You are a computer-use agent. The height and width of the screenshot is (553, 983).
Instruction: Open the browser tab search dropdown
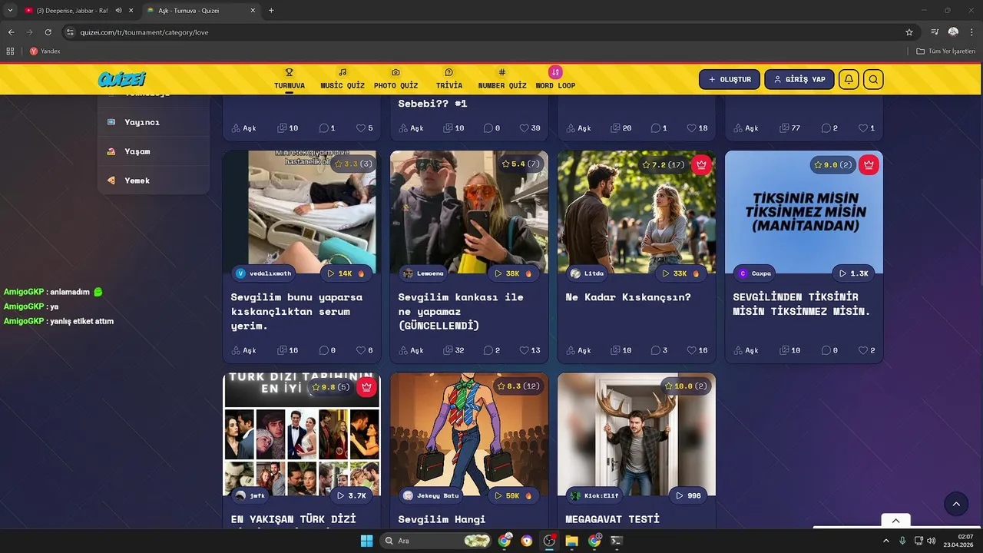coord(10,10)
